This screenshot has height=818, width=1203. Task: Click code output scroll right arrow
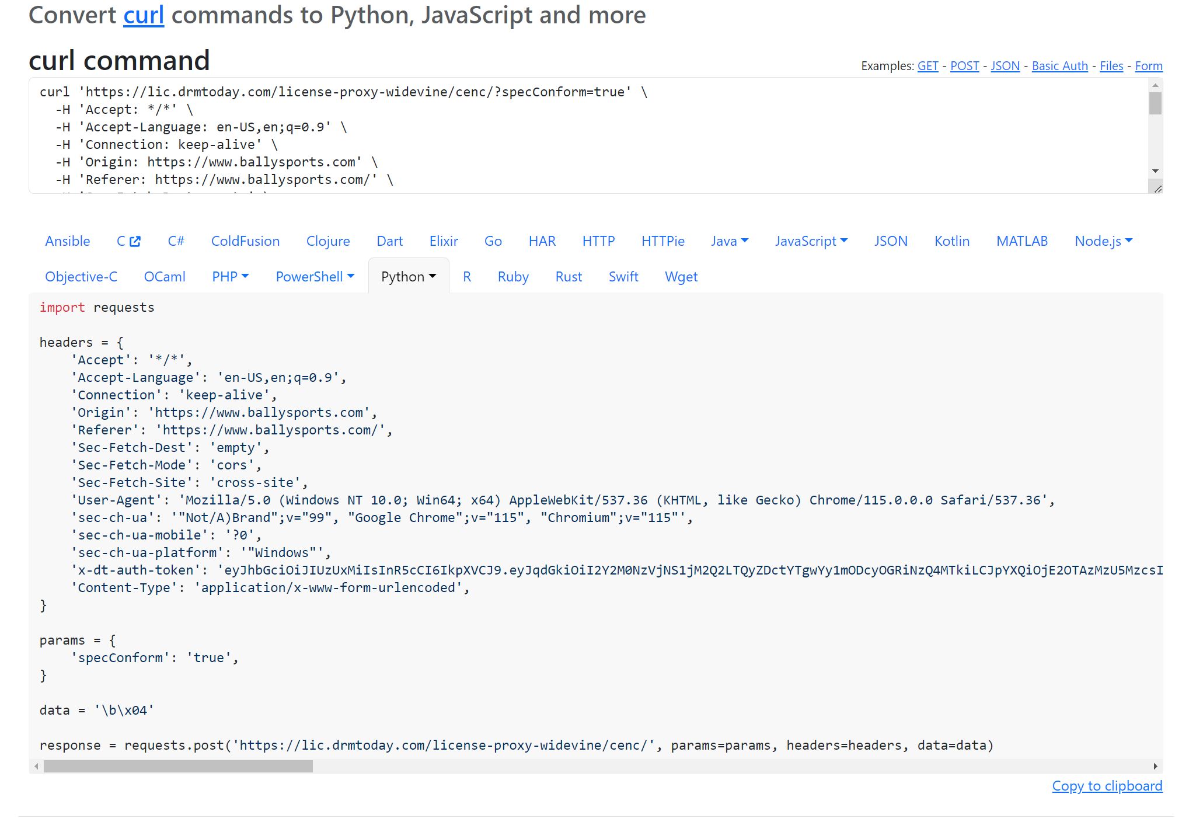(x=1155, y=766)
